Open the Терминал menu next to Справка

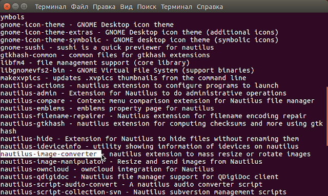176,7
